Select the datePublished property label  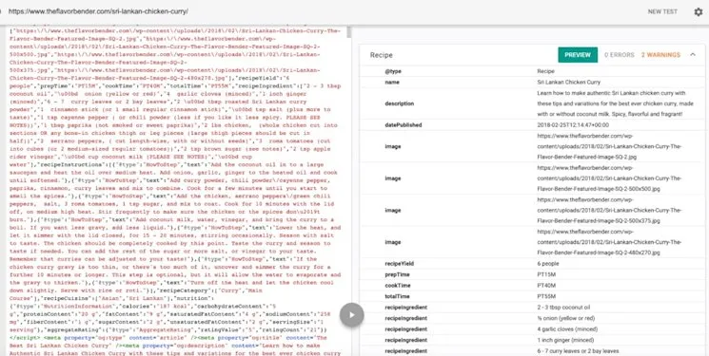pyautogui.click(x=404, y=125)
